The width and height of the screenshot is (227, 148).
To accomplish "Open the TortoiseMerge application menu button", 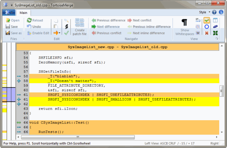I will tap(8, 12).
